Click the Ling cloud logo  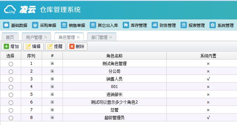tap(10, 9)
